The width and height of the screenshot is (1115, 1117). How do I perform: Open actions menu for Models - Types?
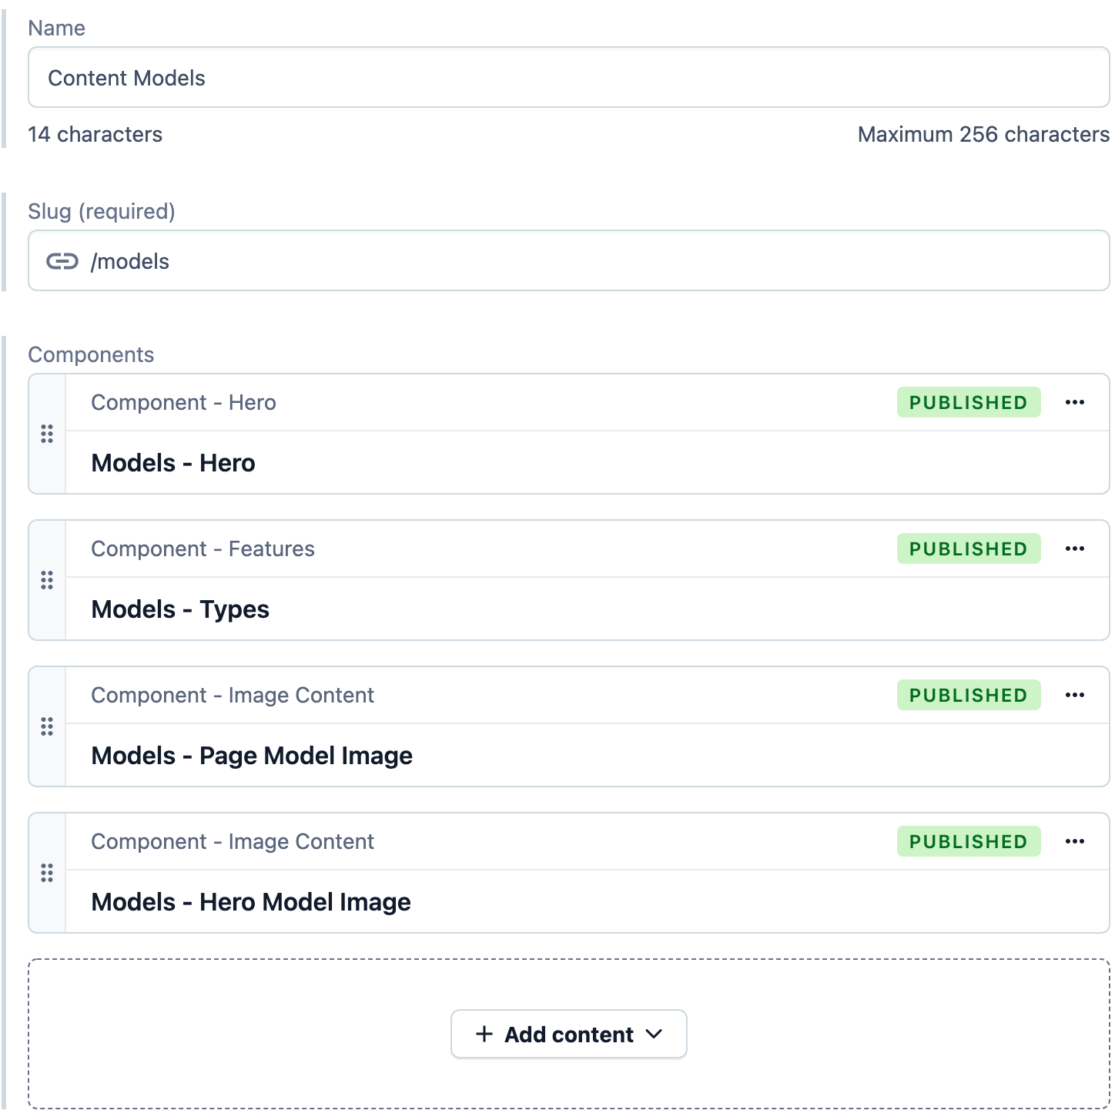pos(1074,548)
